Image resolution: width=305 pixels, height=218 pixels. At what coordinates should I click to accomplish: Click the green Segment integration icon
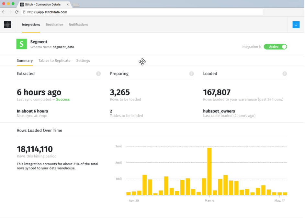pyautogui.click(x=22, y=44)
